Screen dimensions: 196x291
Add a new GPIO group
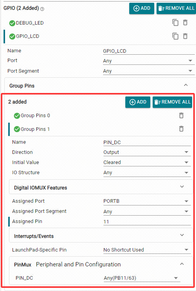pyautogui.click(x=142, y=8)
